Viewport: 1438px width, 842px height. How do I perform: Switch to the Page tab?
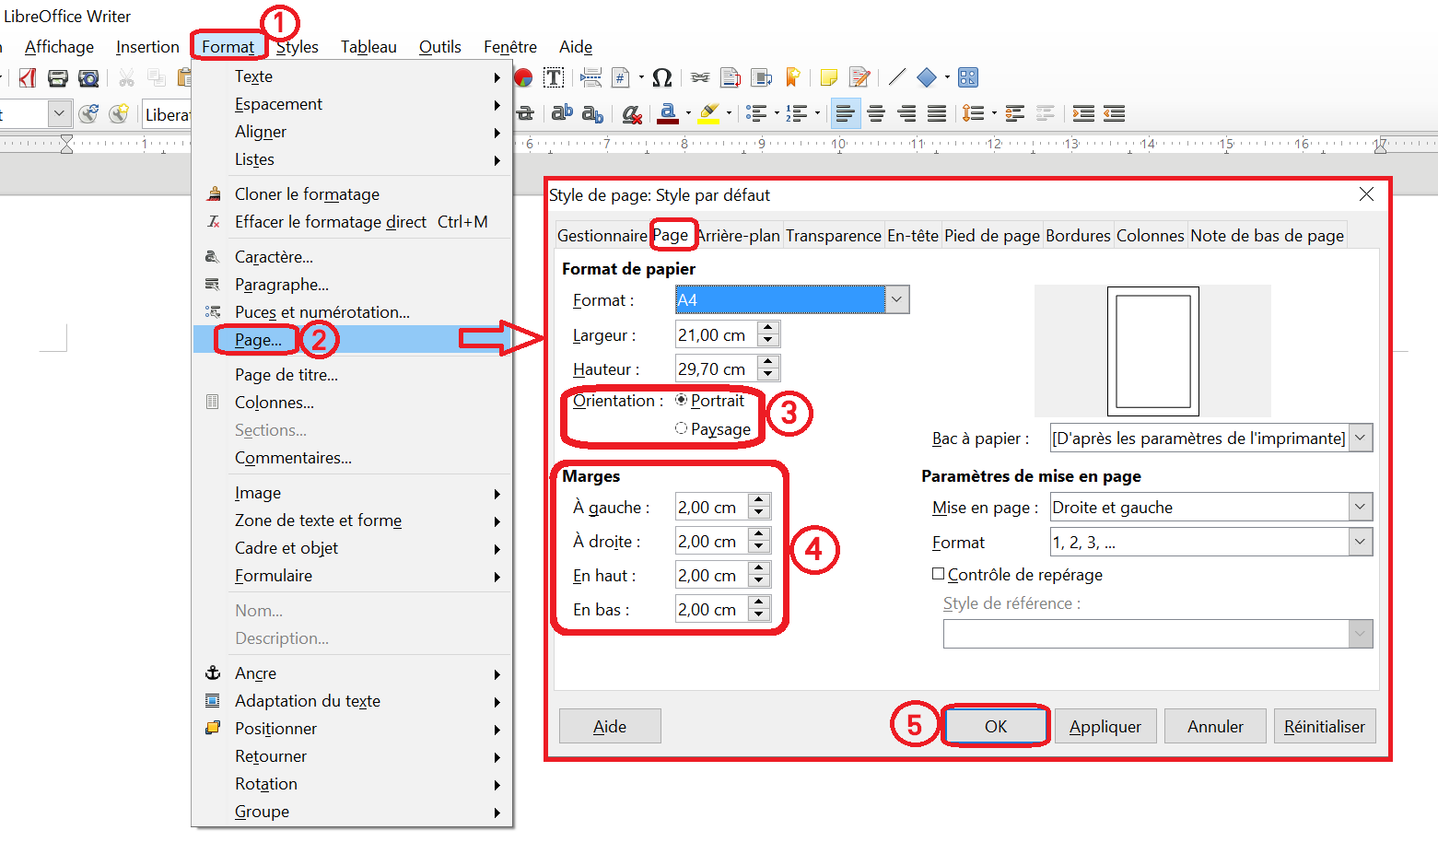coord(670,235)
